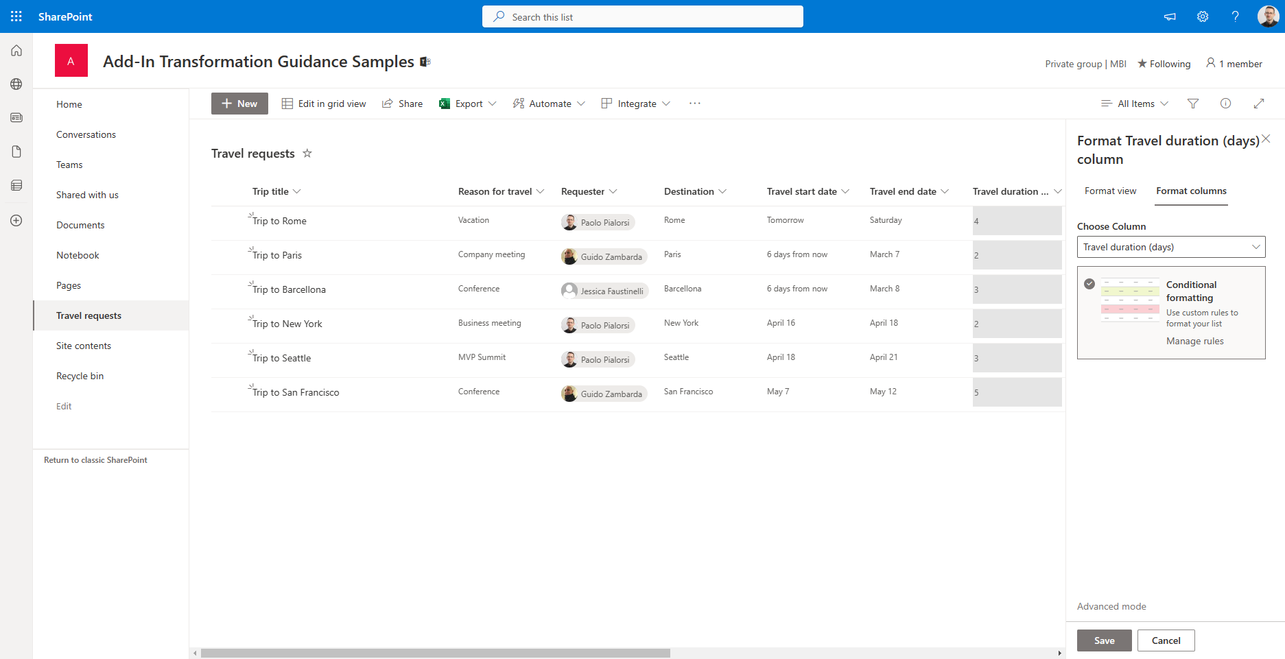Screen dimensions: 1285x659
Task: Click the horizontal scrollbar at bottom
Action: [x=435, y=653]
